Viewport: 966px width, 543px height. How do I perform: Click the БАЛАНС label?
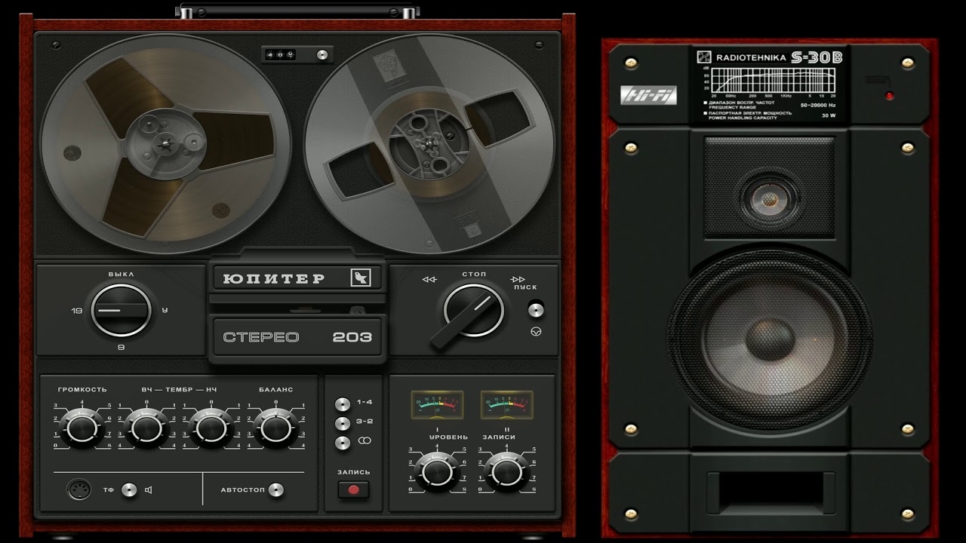pos(275,389)
